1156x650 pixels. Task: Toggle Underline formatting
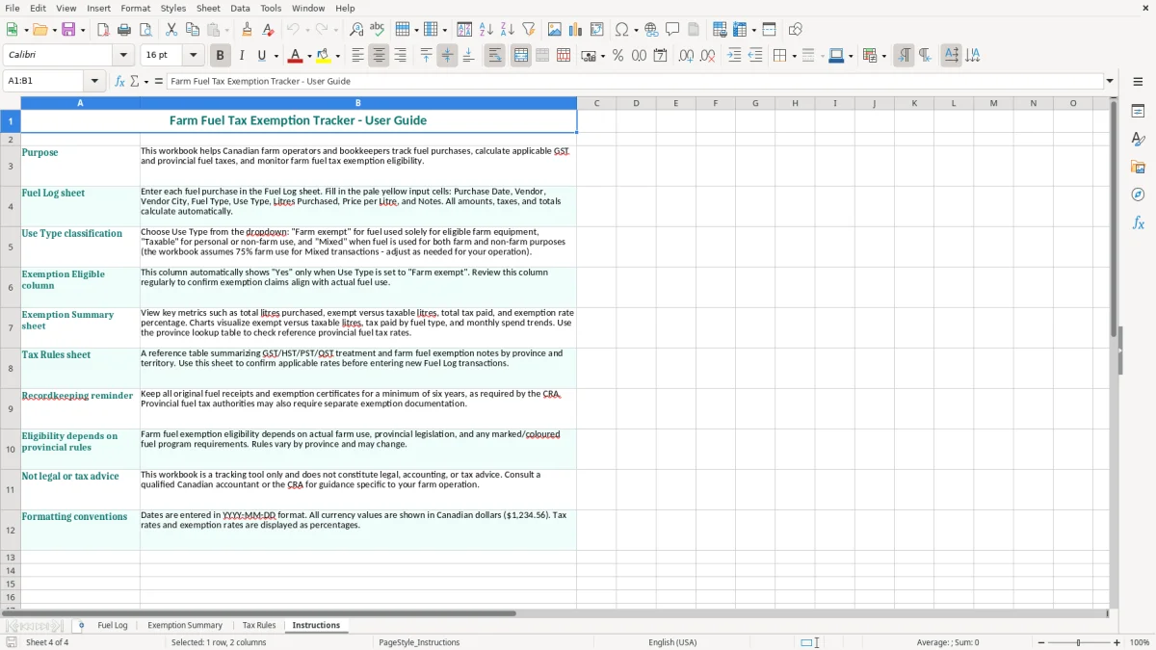point(261,56)
